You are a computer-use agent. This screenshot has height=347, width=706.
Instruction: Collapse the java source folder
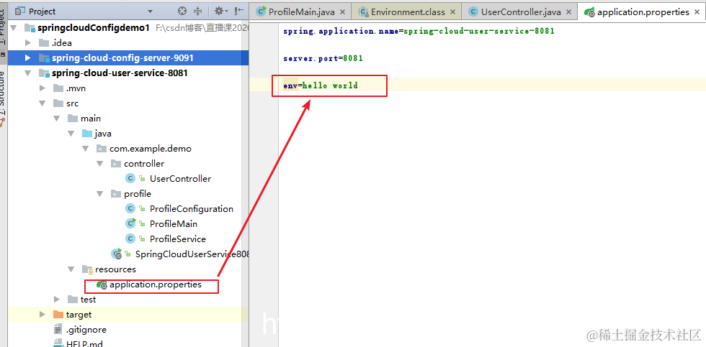[71, 134]
